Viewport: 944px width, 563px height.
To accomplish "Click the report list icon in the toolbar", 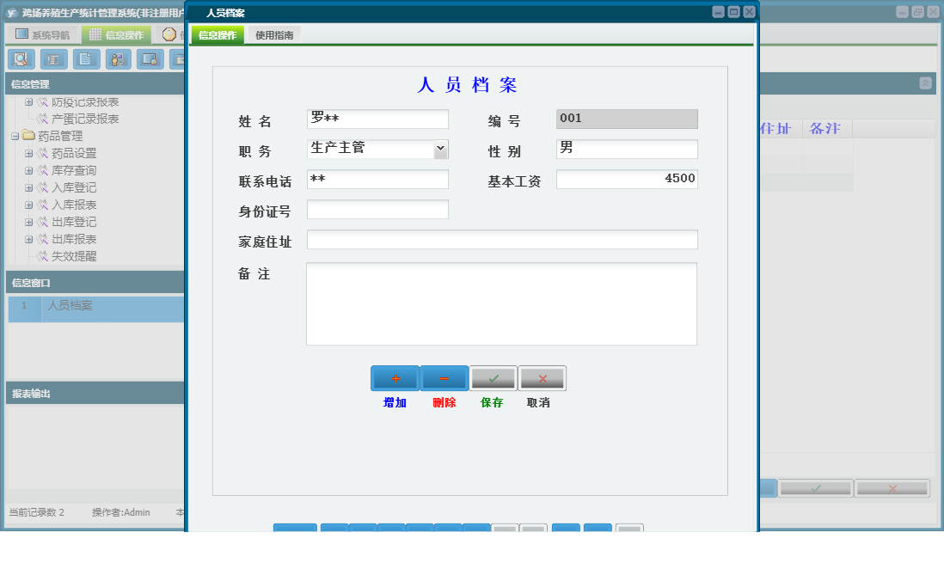I will coord(54,59).
